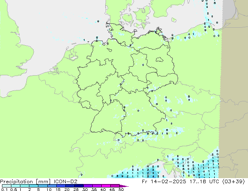Viewport: 248px width, 191px height.
Task: Click the 1–2 mm legend color box
Action: (25, 186)
